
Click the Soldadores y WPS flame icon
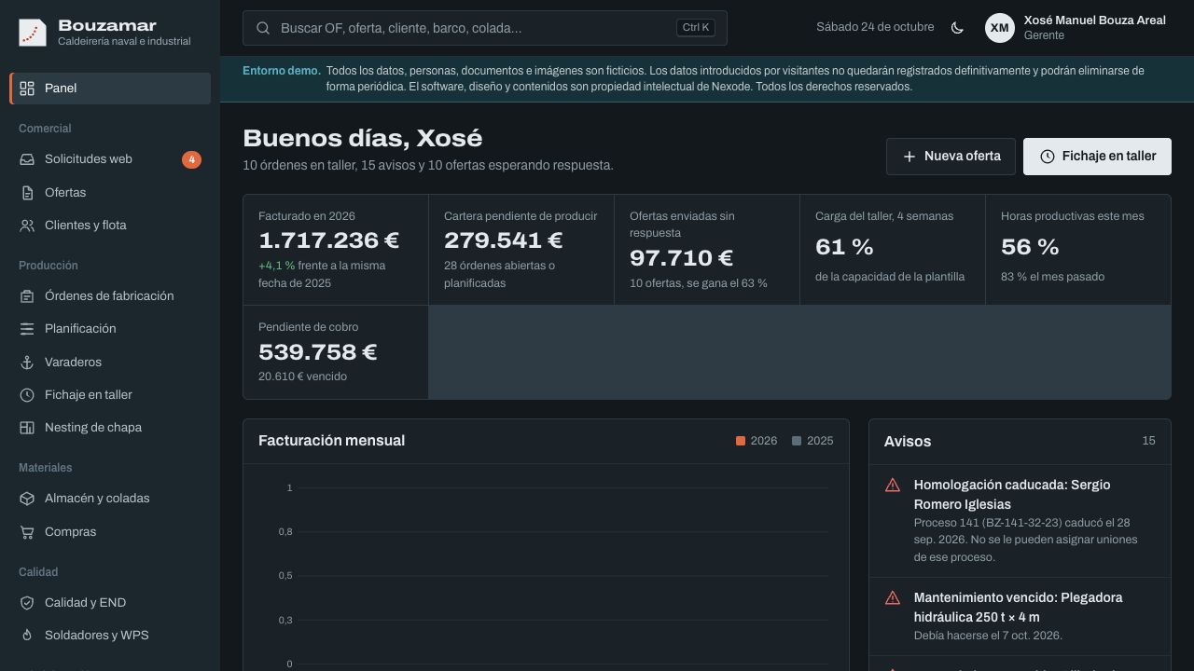(27, 636)
